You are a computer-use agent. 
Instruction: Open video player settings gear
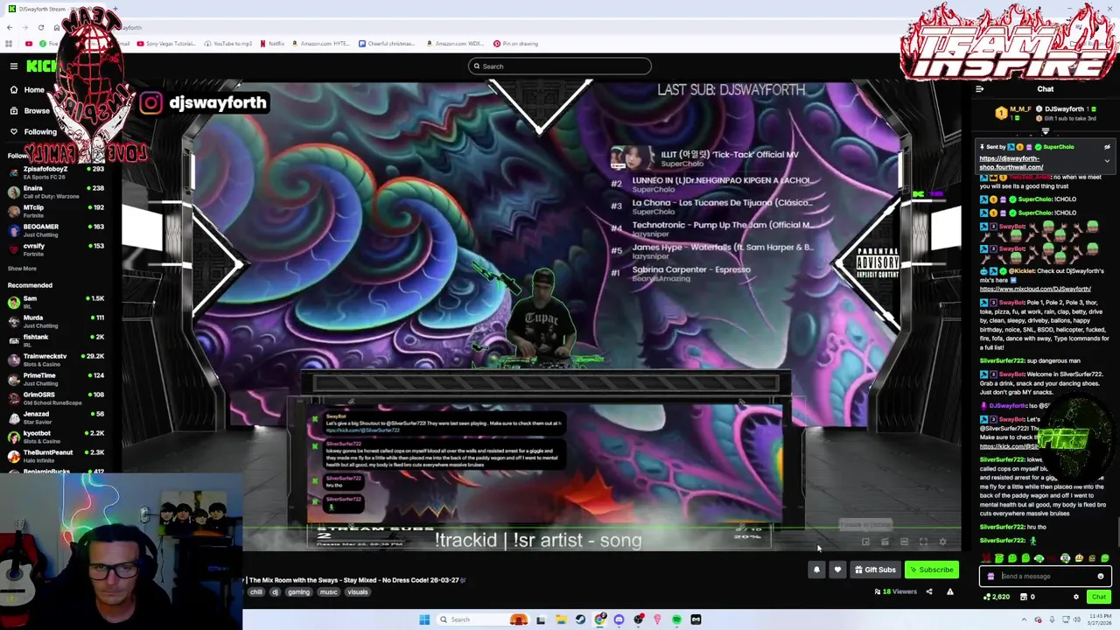(x=942, y=542)
